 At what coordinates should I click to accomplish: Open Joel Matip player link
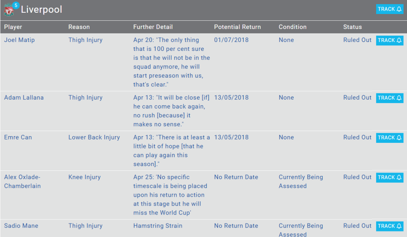20,40
